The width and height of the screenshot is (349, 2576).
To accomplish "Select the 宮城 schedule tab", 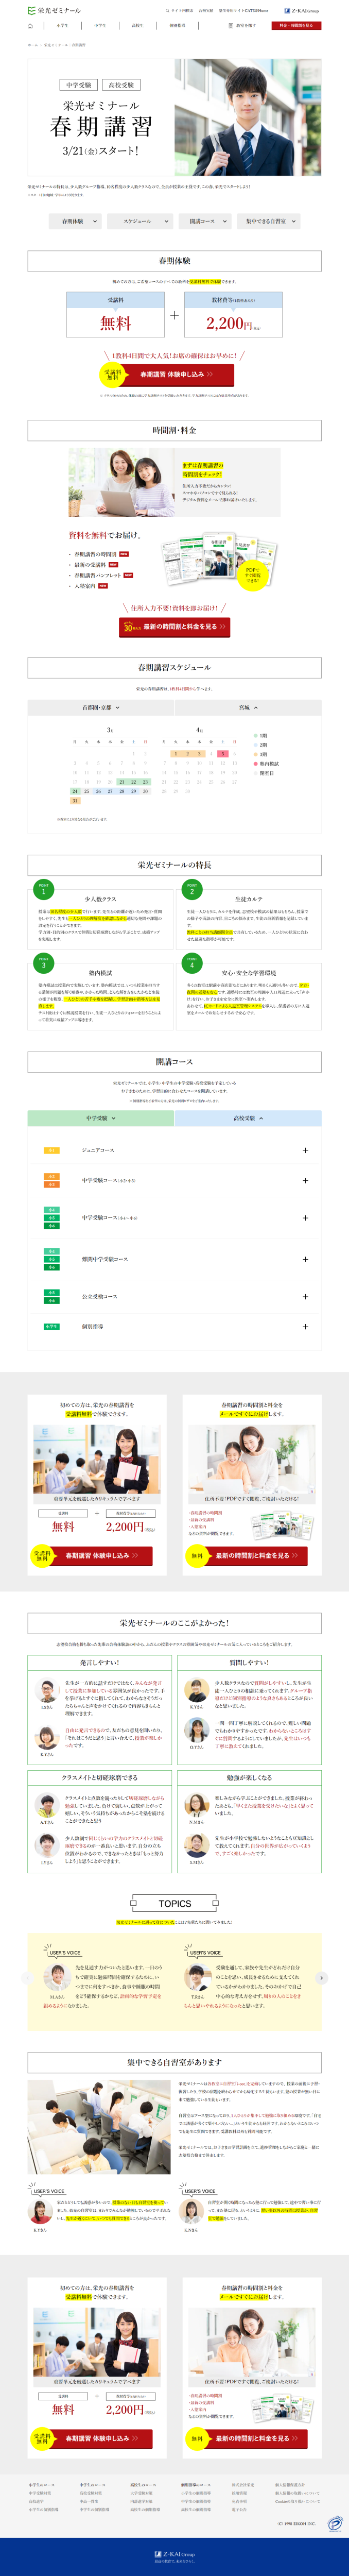I will point(248,707).
